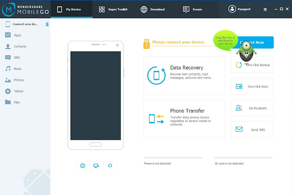Click the 'Phone is not detected' text

click(157, 163)
